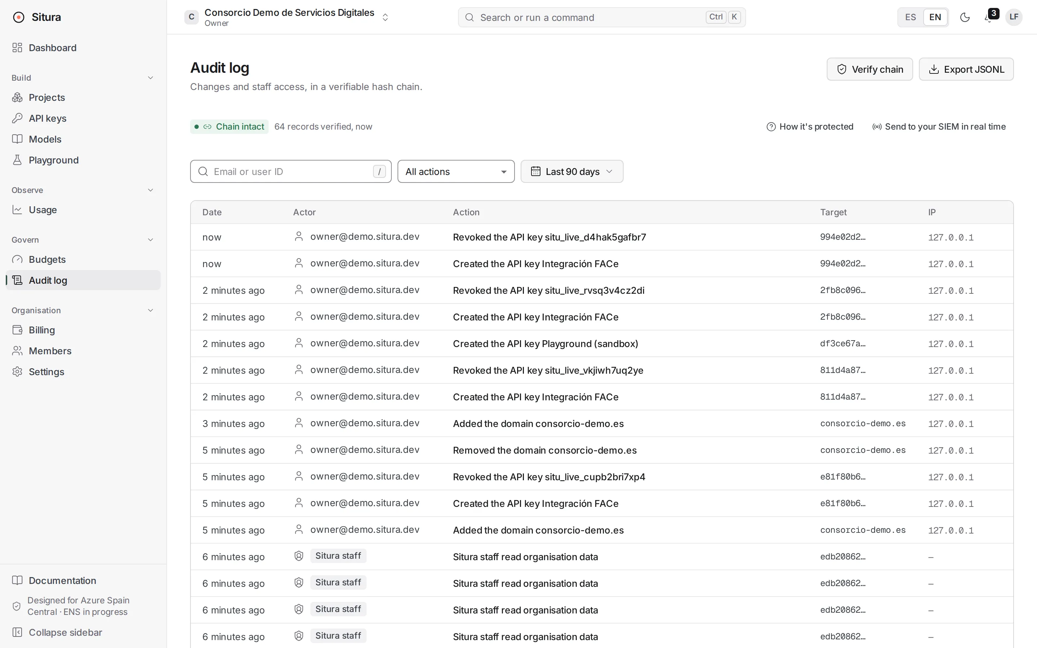Go to Usage page
This screenshot has width=1037, height=648.
[83, 210]
